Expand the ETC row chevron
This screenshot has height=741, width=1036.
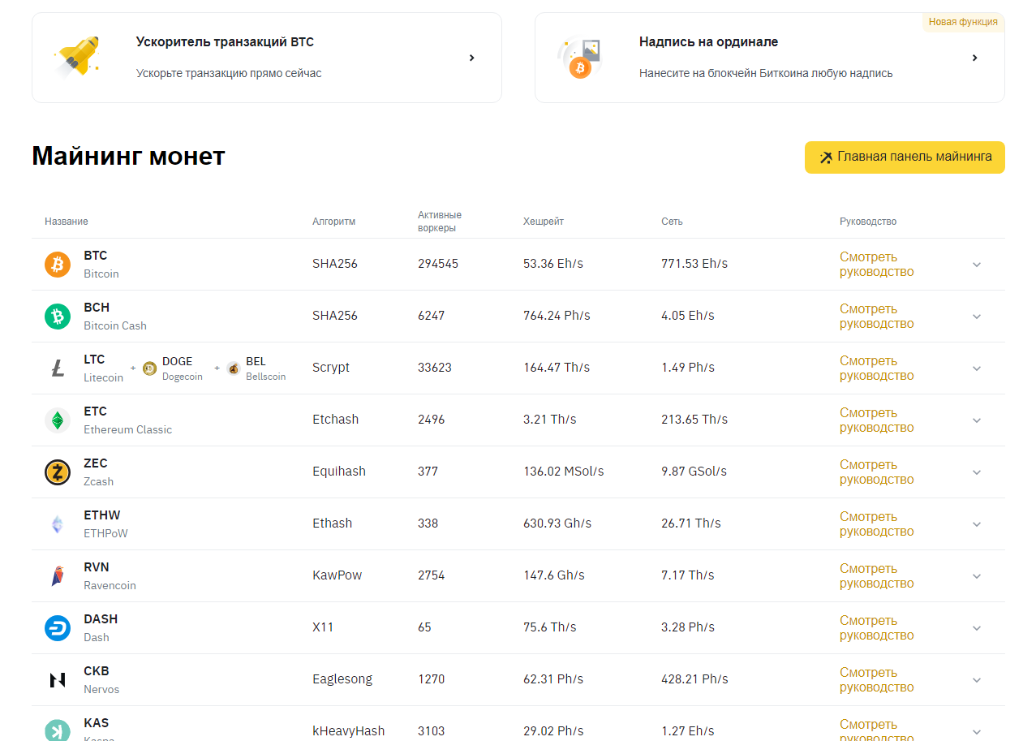[x=977, y=420]
